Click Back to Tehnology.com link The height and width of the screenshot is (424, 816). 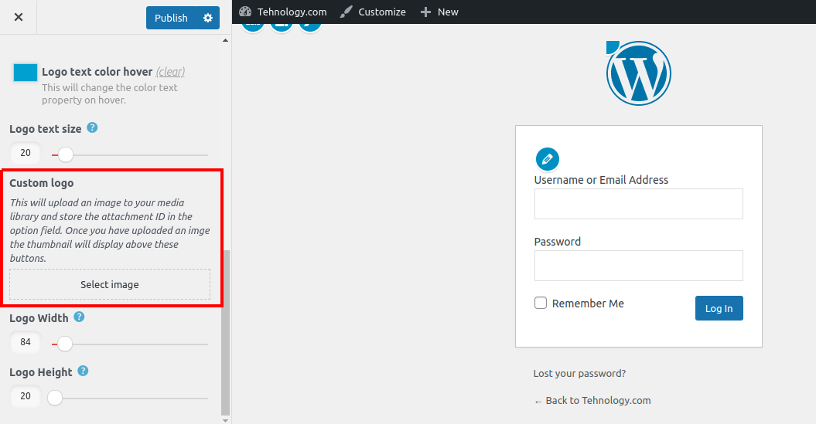pos(592,401)
